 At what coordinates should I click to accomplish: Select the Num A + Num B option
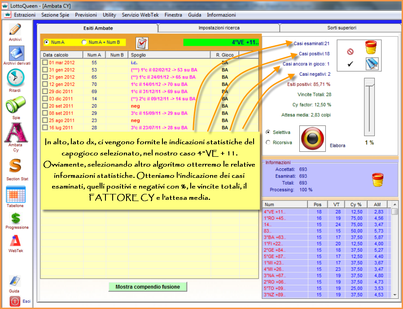coord(84,42)
